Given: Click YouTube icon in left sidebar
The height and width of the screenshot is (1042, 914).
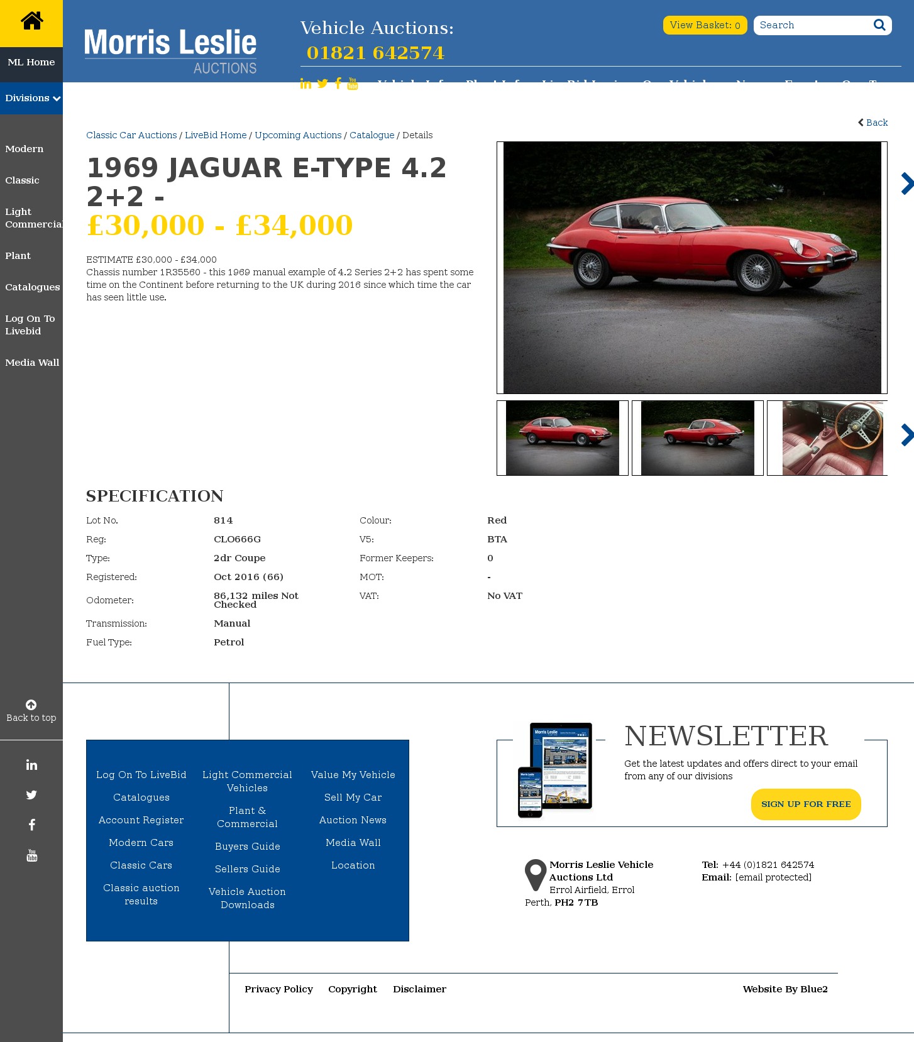Looking at the screenshot, I should (x=31, y=855).
